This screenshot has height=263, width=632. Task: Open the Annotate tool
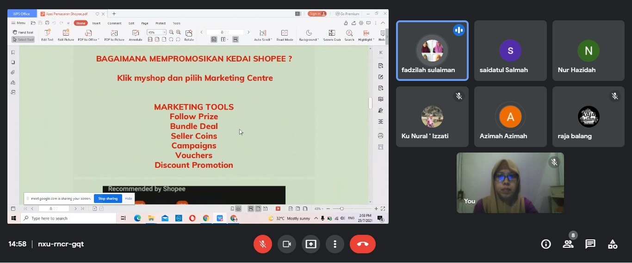[136, 35]
